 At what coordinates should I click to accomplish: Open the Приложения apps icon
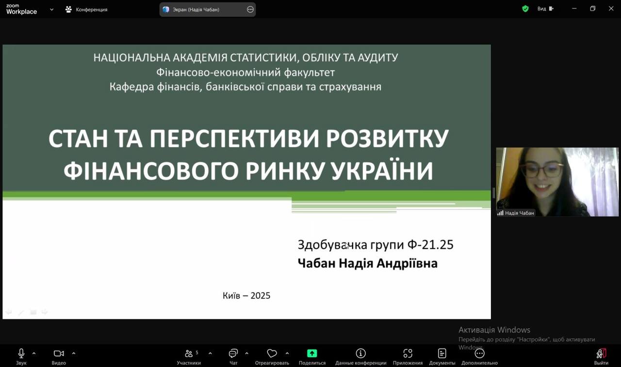[x=408, y=353]
